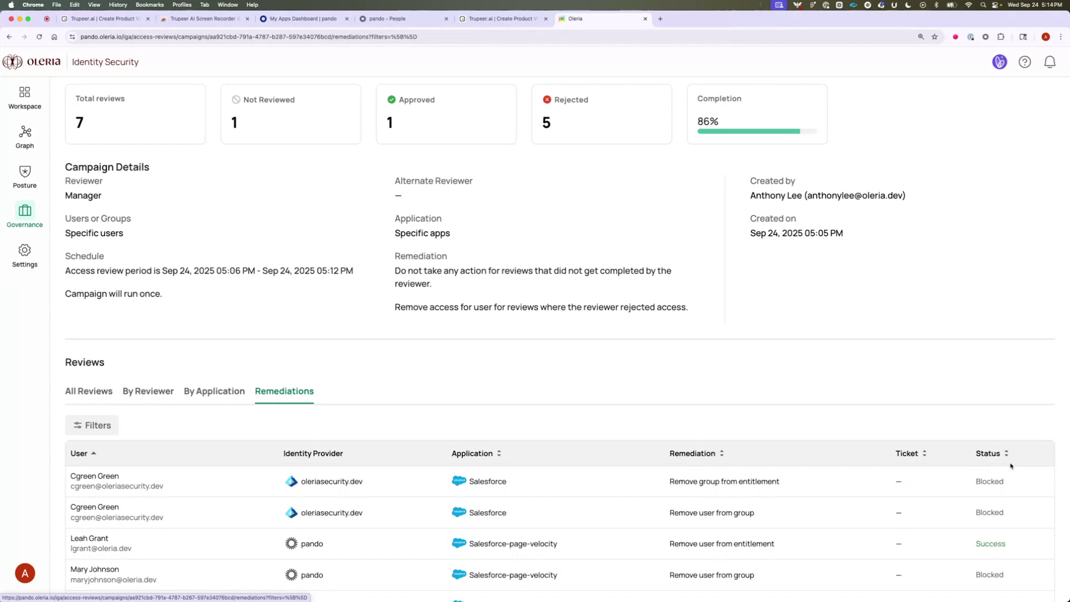Open sort options on Remediation column
The width and height of the screenshot is (1070, 602).
click(x=722, y=453)
